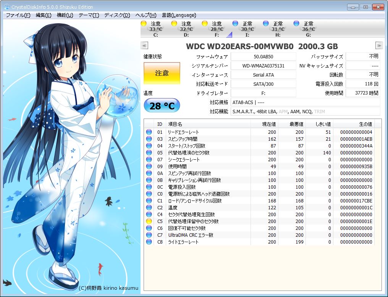Select row 代替処理保留中のセクタ数
This screenshot has height=297, width=388.
click(259, 222)
